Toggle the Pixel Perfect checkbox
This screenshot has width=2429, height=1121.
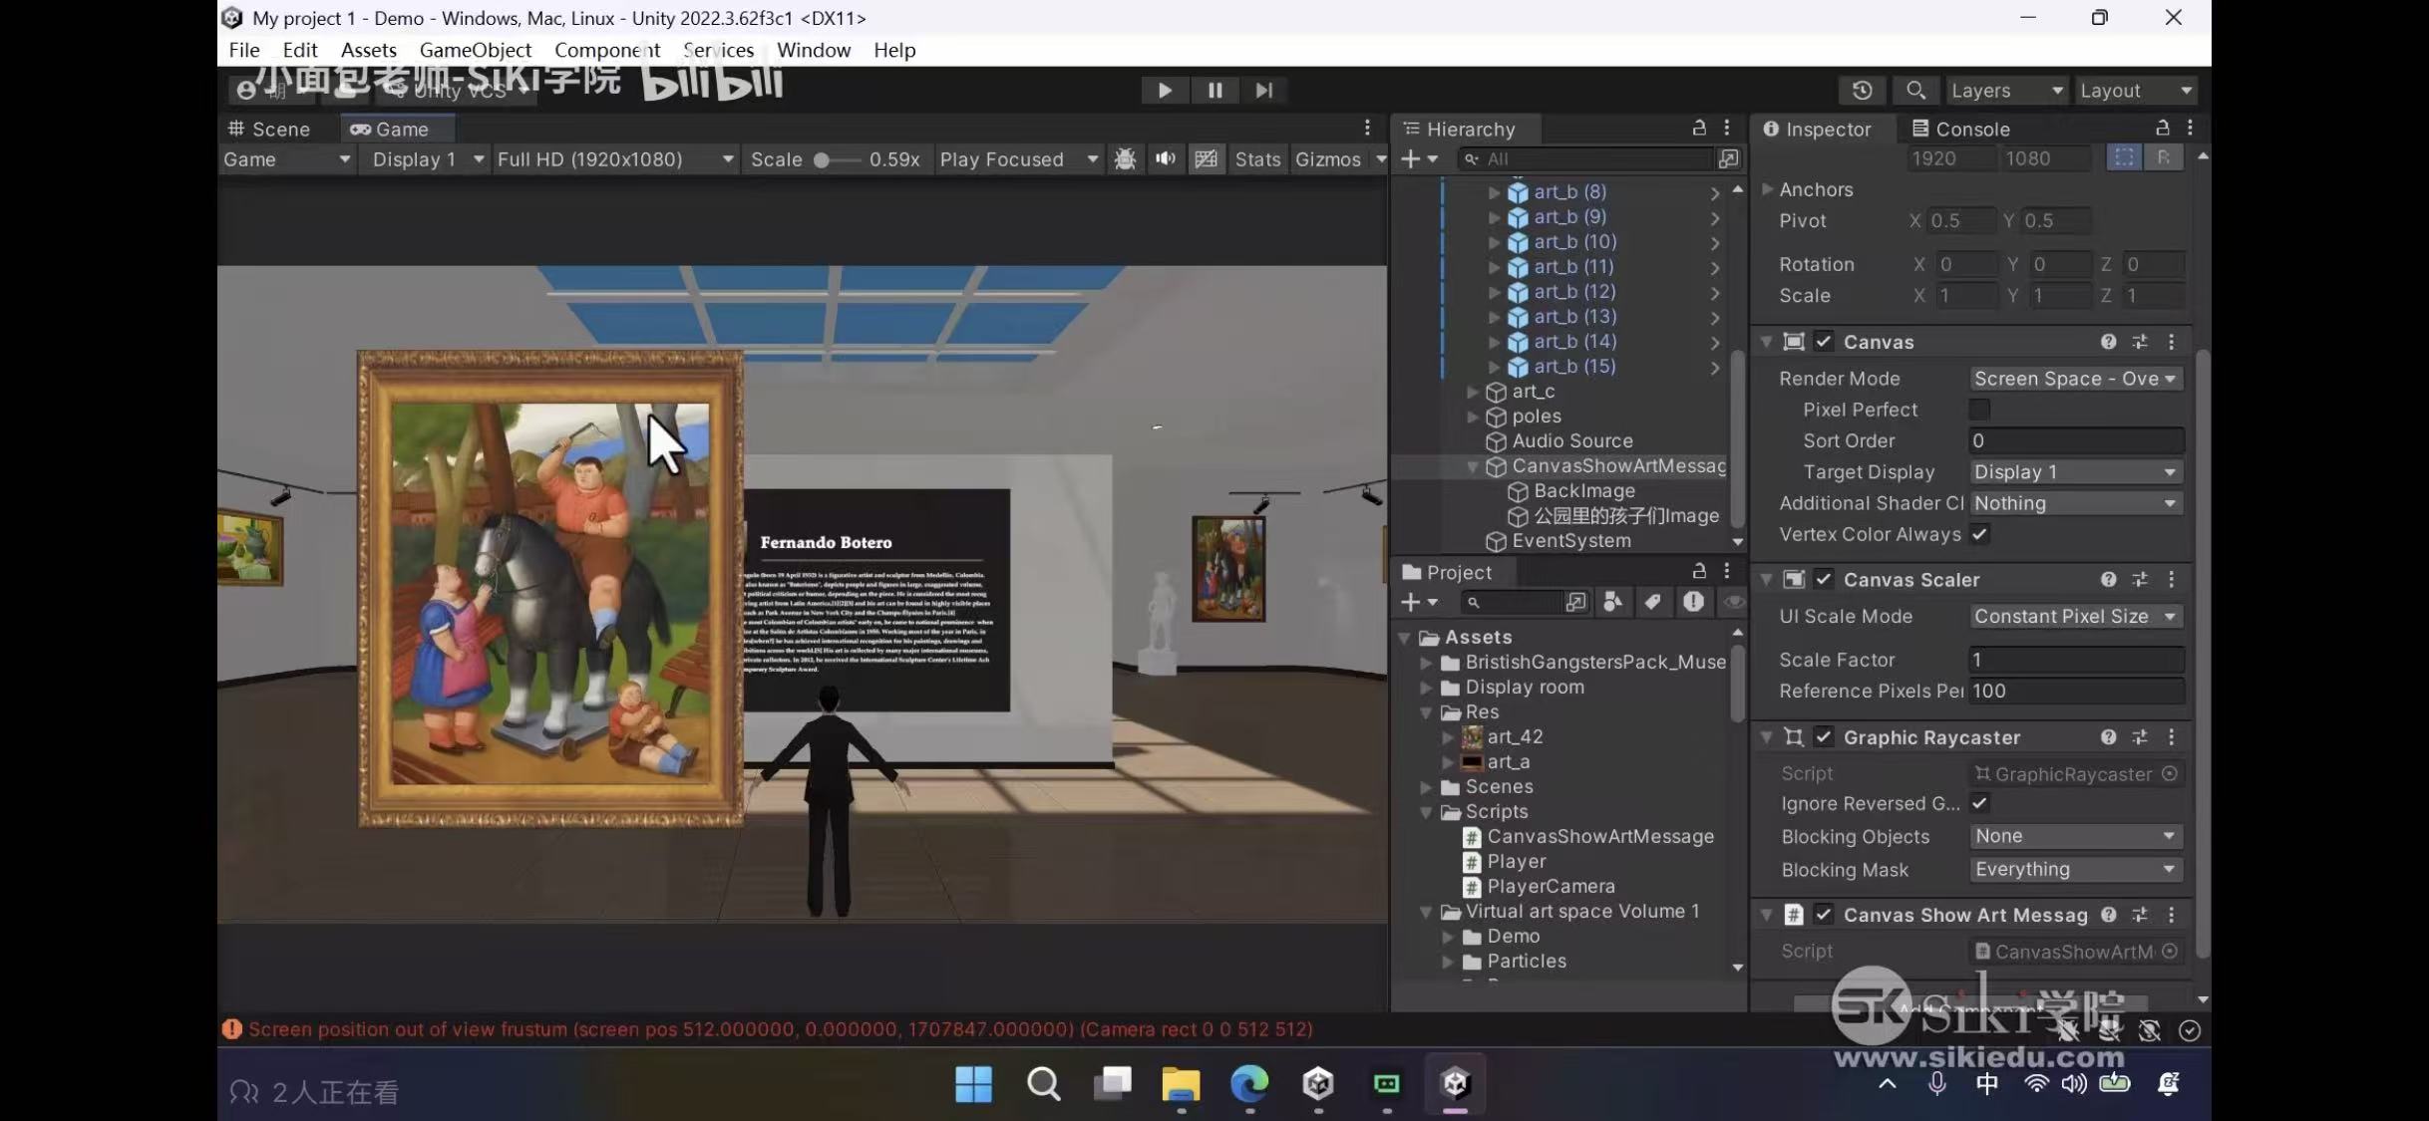pyautogui.click(x=1979, y=410)
